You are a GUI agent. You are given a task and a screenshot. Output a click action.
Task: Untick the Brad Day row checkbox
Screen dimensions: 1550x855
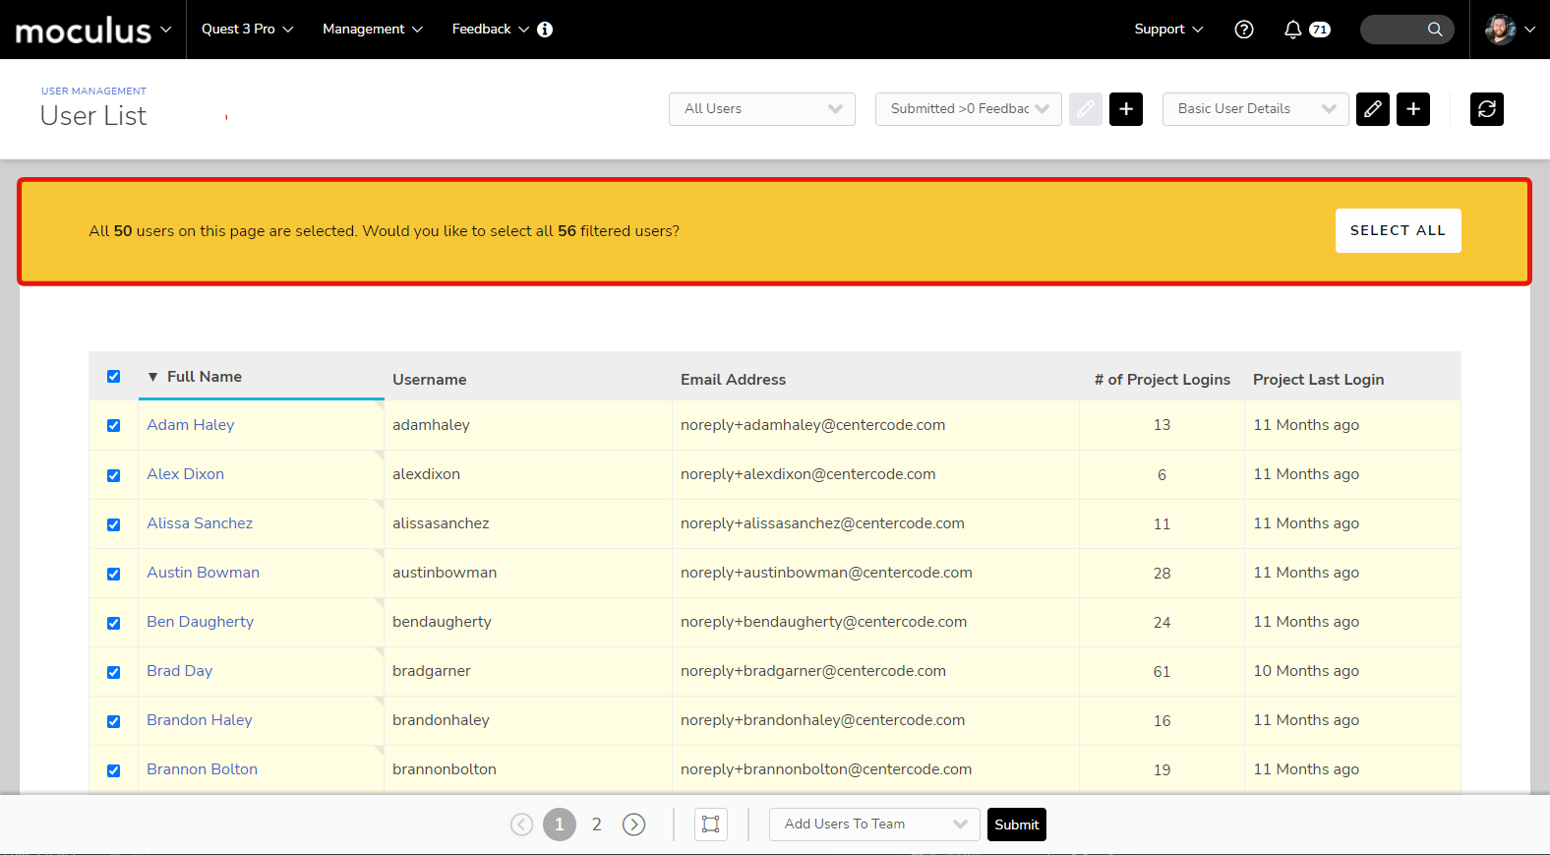114,672
